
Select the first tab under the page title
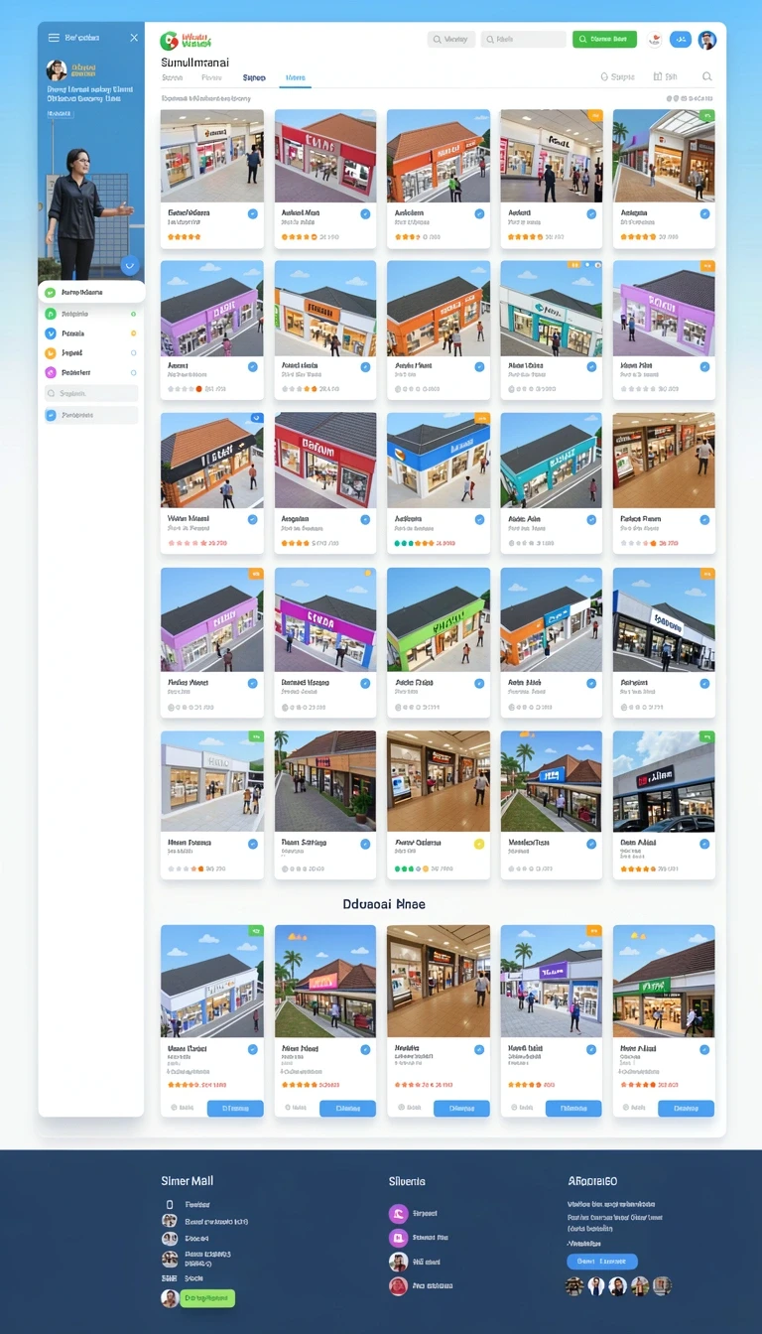click(x=172, y=77)
